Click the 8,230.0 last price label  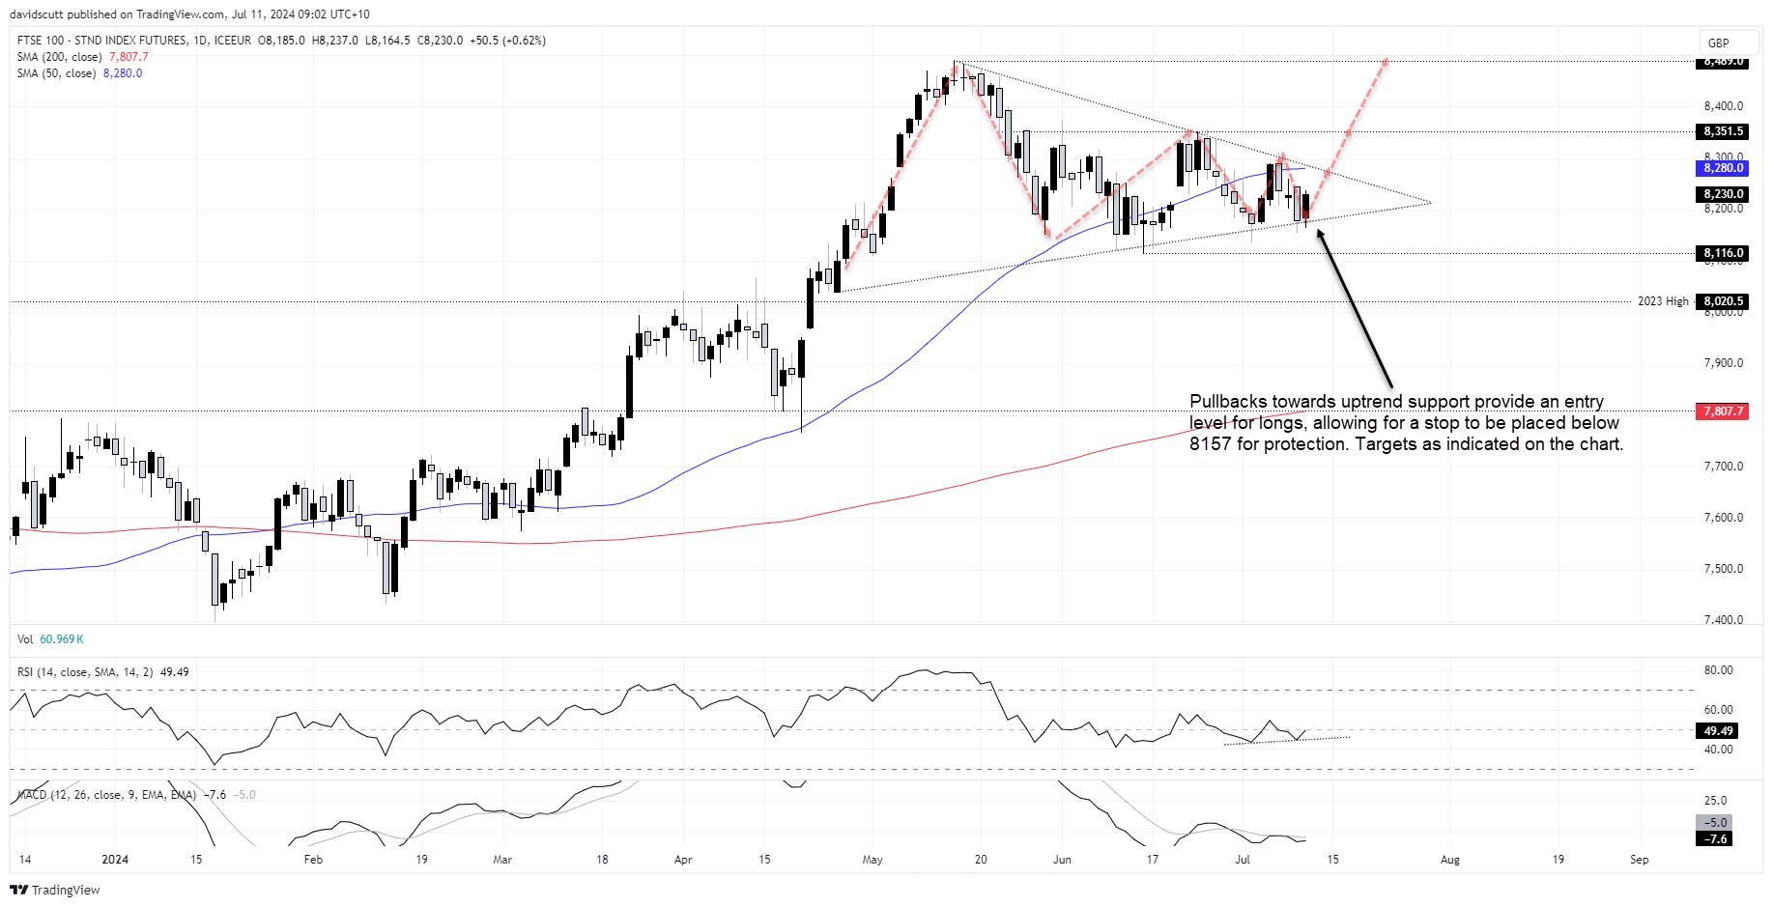point(1723,194)
